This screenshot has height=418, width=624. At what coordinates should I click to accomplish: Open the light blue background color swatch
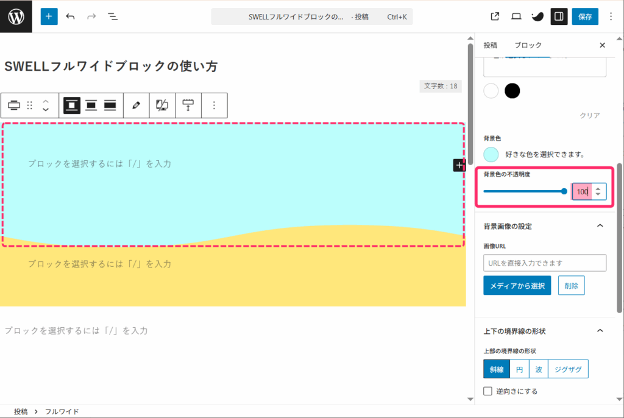point(491,154)
